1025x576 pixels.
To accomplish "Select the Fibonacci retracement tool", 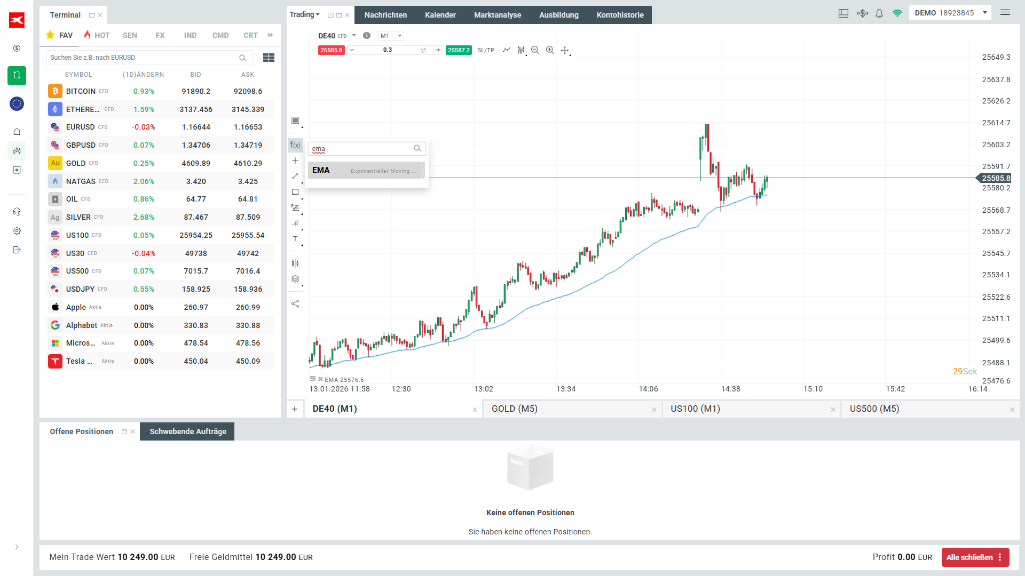I will click(295, 207).
